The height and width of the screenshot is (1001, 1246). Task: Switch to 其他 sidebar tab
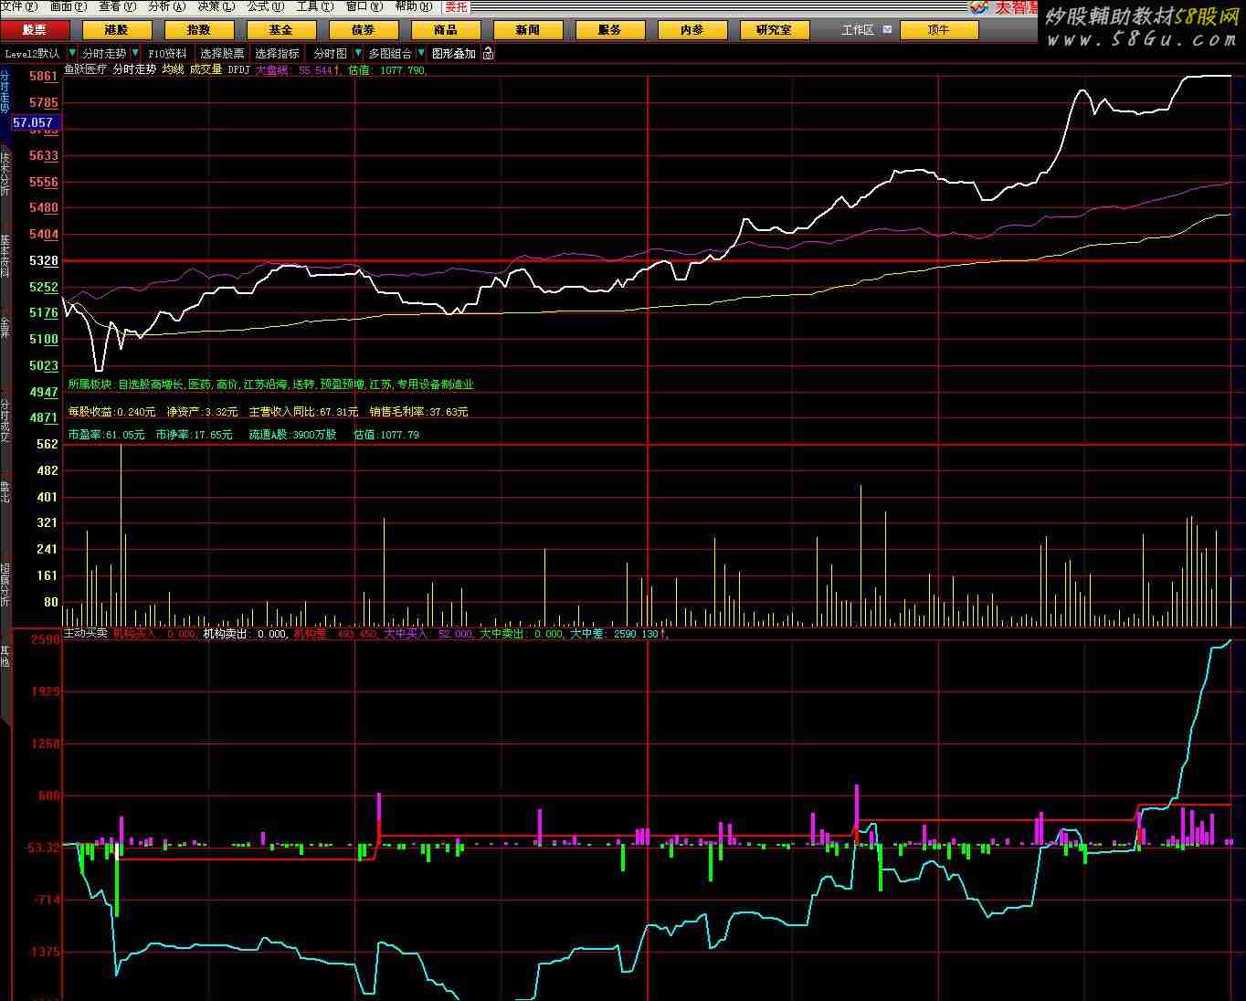coord(5,656)
